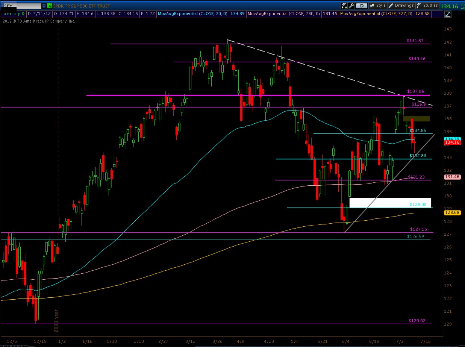
Task: Open the wrench chart settings icon
Action: click(351, 6)
